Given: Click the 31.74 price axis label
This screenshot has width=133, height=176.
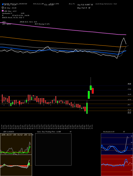Looking at the screenshot, I should pos(130,99).
